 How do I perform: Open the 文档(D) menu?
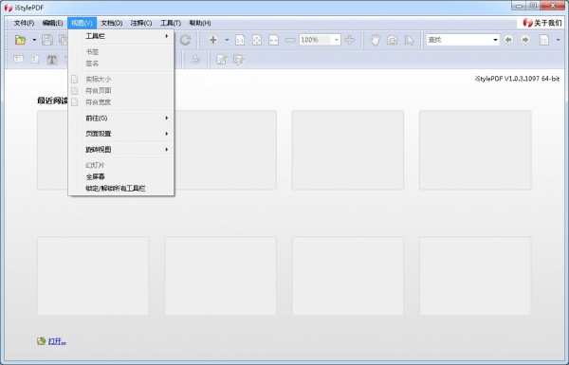pyautogui.click(x=111, y=23)
